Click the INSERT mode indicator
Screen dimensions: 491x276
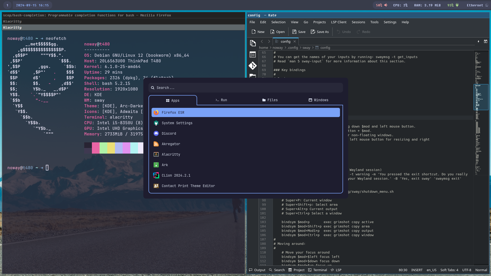click(417, 270)
